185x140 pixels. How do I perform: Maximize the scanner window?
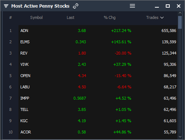pos(168,6)
